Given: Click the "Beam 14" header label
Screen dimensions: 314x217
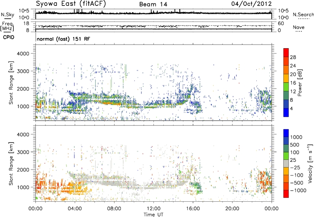Looking at the screenshot, I should pos(153,4).
